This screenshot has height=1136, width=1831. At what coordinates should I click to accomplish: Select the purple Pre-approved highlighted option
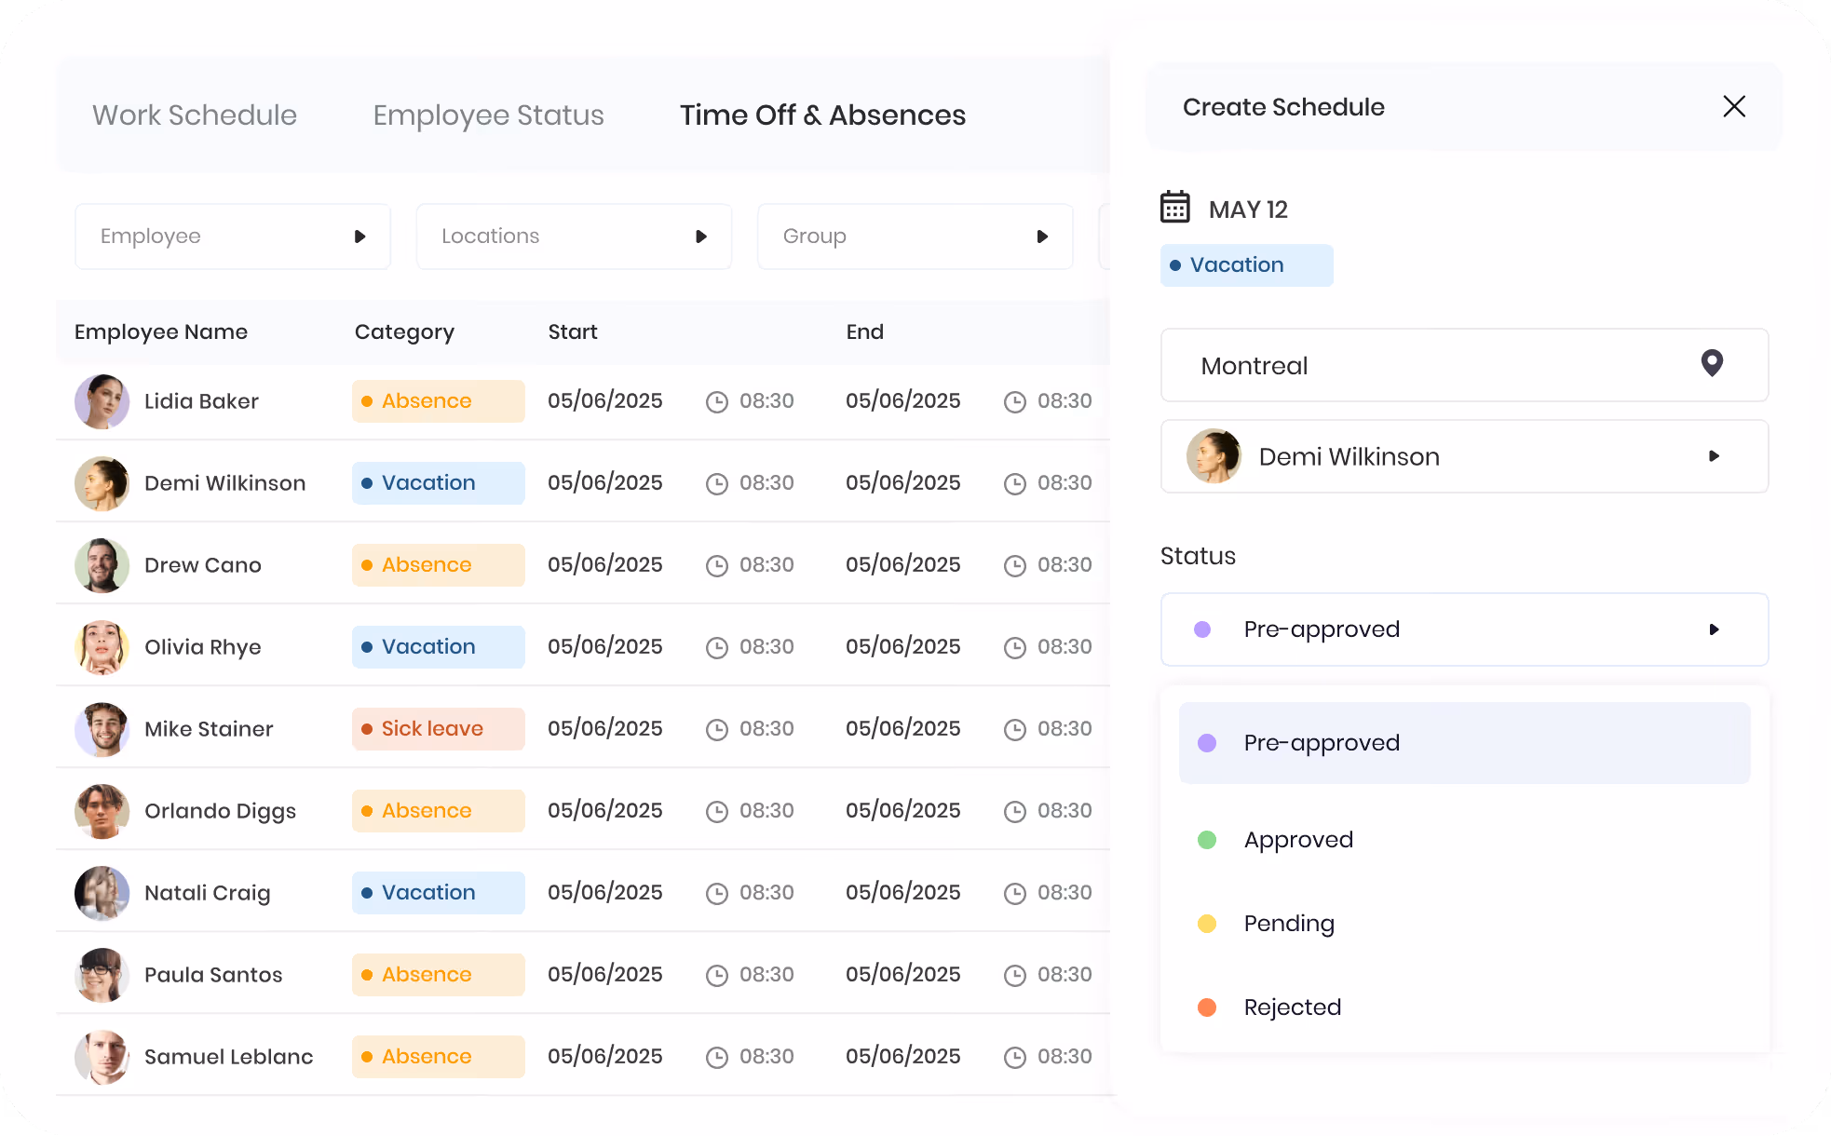tap(1464, 743)
